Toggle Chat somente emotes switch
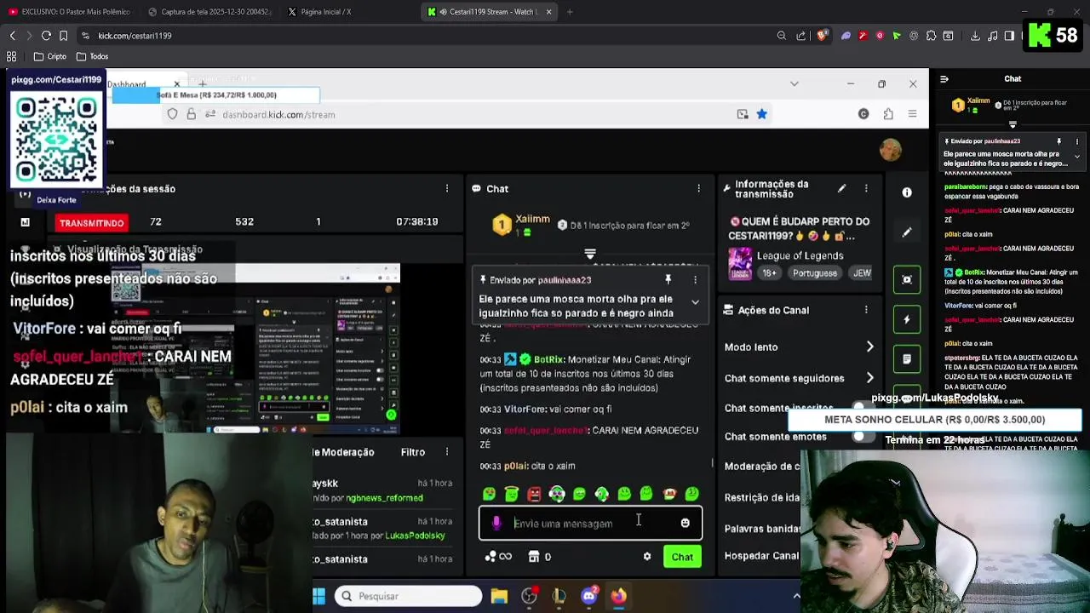Viewport: 1090px width, 613px height. pos(862,436)
